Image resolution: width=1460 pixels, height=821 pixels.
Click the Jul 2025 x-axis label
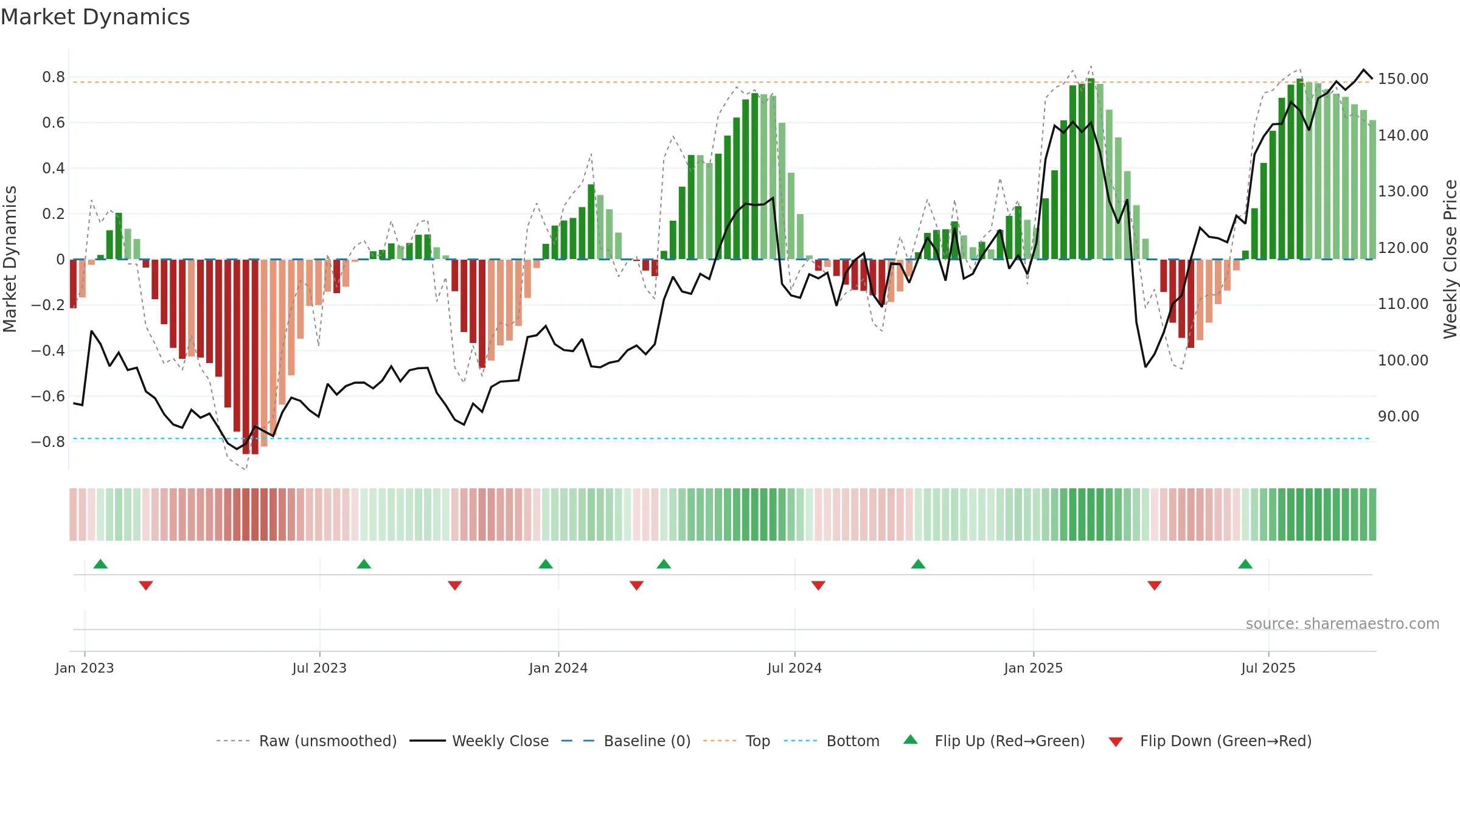1268,668
